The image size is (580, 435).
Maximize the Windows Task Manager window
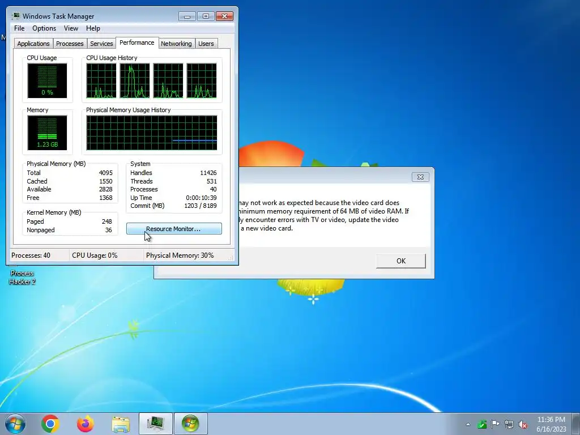[x=206, y=16]
